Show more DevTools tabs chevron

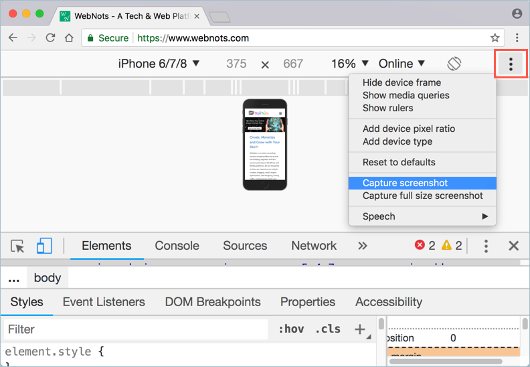click(x=363, y=246)
